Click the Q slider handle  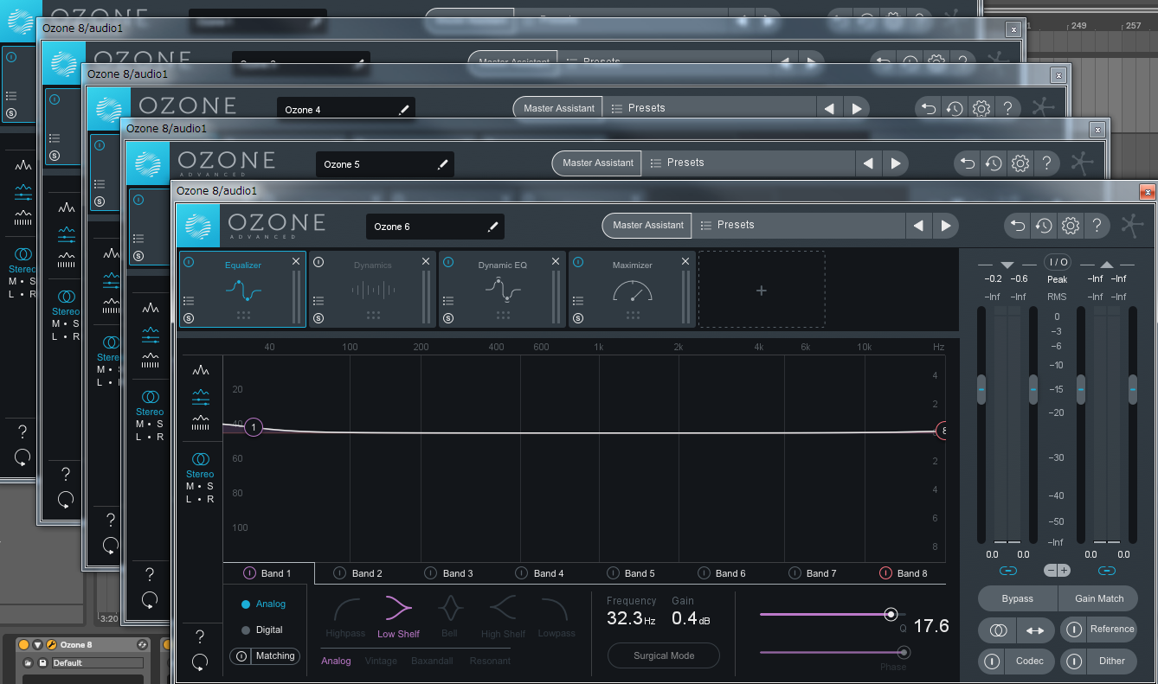pos(891,614)
